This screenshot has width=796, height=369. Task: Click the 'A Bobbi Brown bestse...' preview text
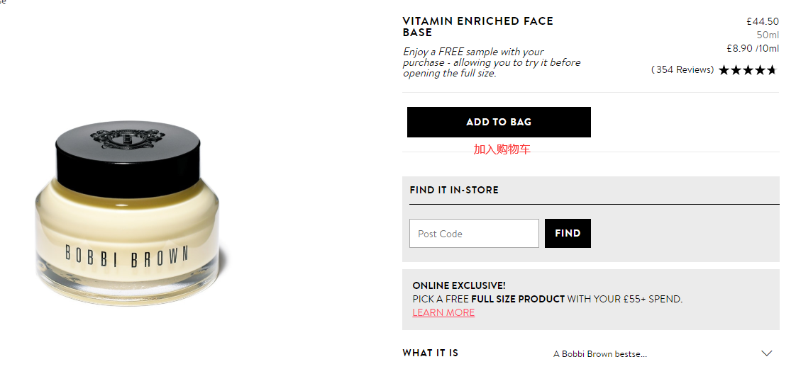(599, 353)
